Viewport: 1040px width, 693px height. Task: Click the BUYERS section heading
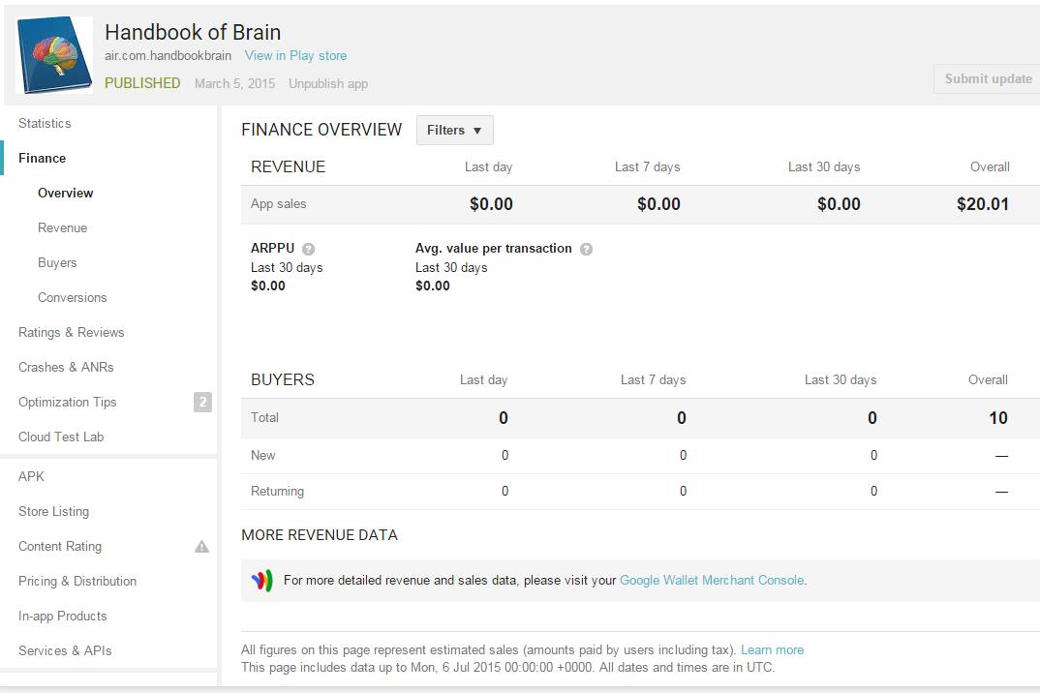283,380
